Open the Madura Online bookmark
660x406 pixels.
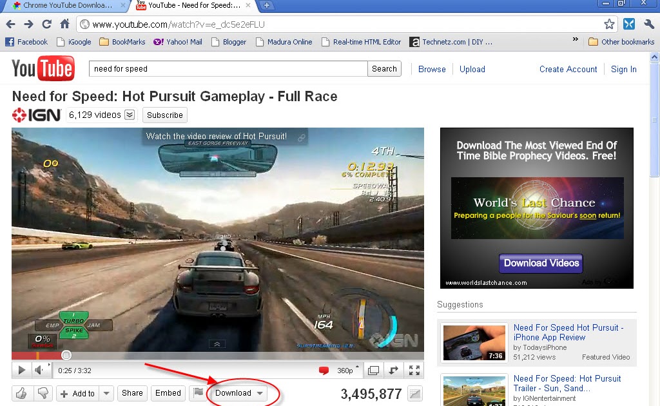[284, 42]
